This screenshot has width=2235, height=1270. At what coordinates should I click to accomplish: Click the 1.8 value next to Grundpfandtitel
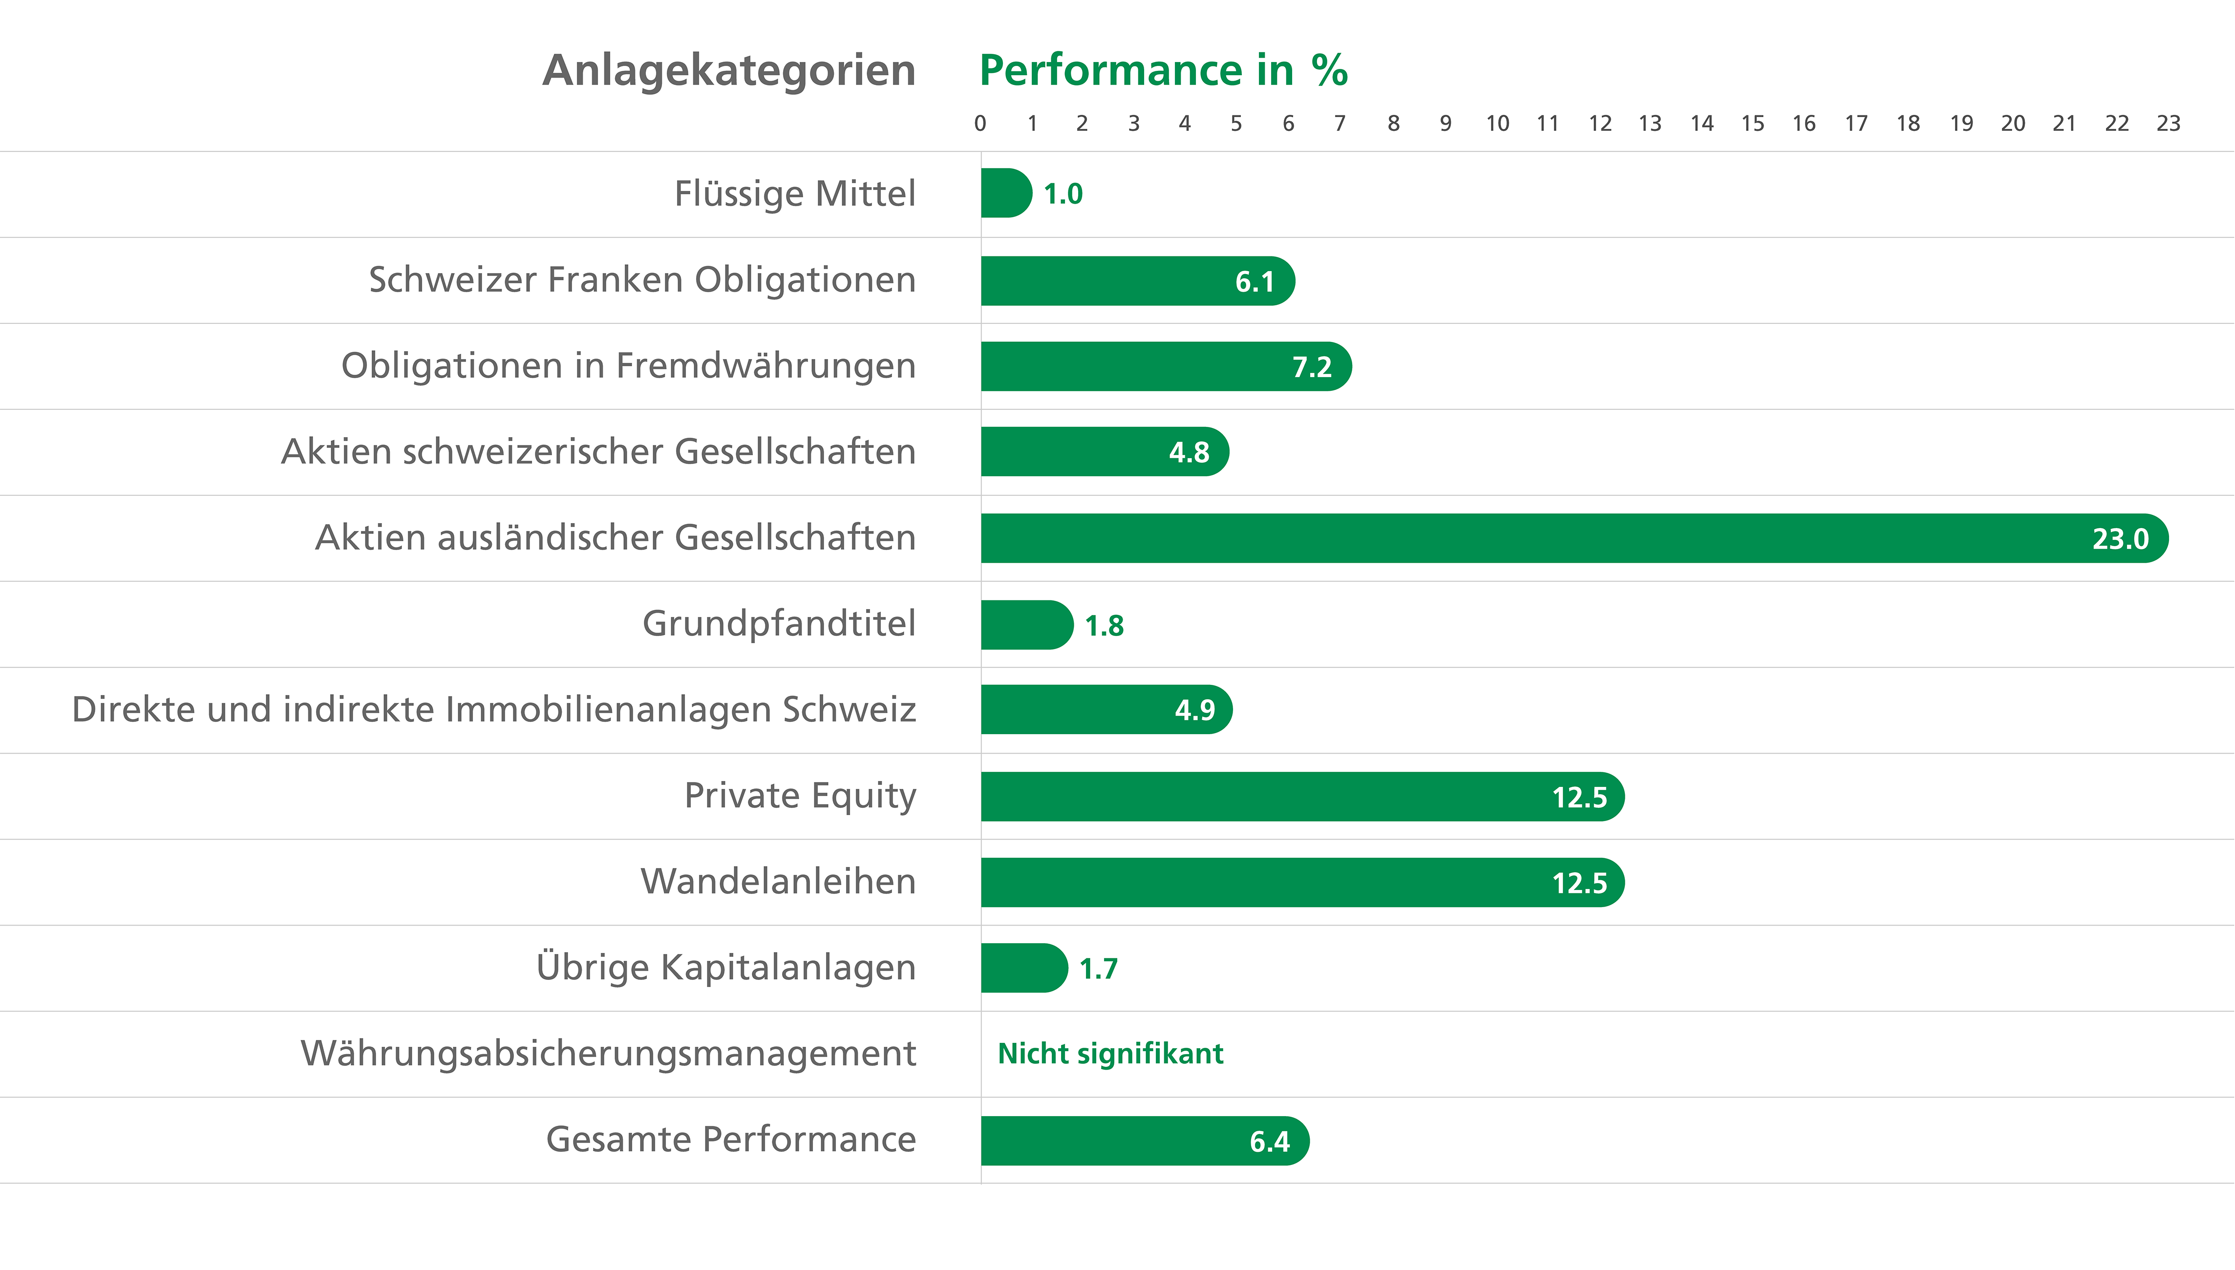coord(1105,625)
